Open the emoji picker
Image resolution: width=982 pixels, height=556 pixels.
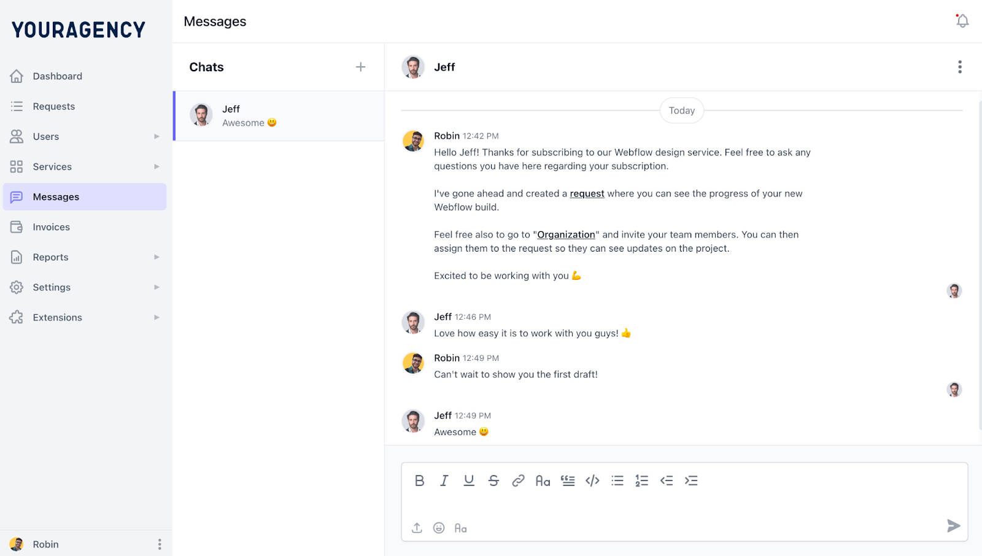click(x=439, y=527)
